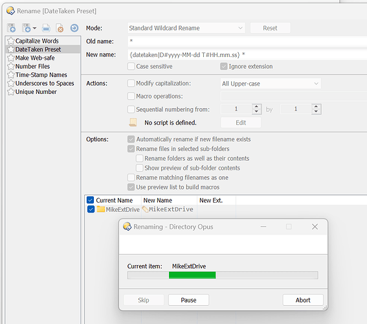This screenshot has height=324, width=367.
Task: Toggle Use preview list to build macros
Action: (131, 187)
